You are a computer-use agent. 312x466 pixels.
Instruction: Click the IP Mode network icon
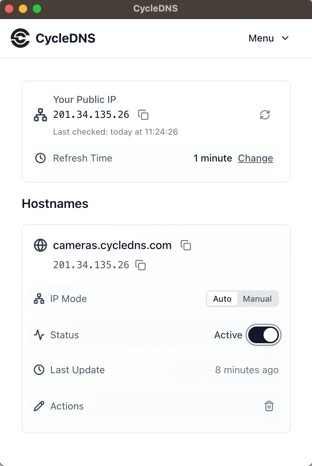click(x=39, y=299)
